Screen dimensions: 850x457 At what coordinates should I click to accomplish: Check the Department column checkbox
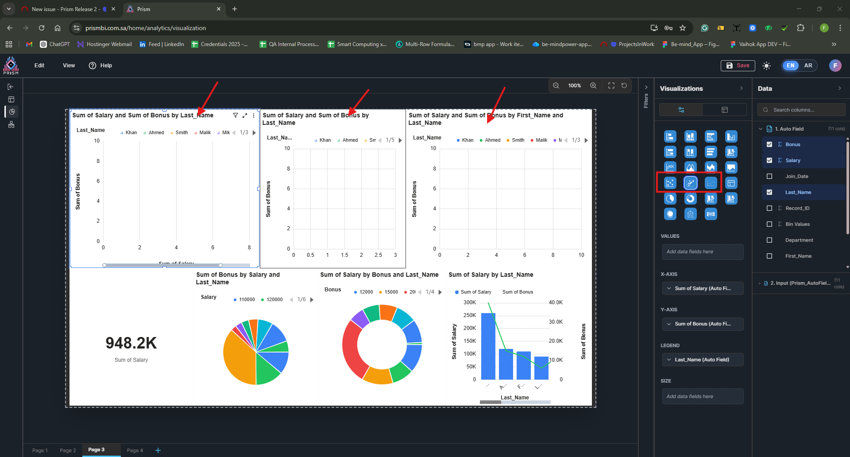pos(769,240)
